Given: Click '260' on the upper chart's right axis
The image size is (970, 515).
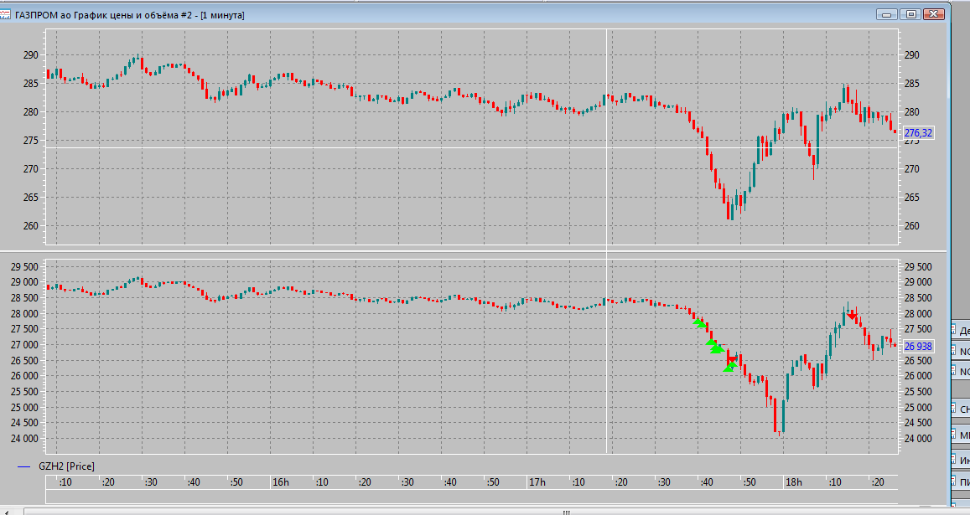Looking at the screenshot, I should point(911,225).
